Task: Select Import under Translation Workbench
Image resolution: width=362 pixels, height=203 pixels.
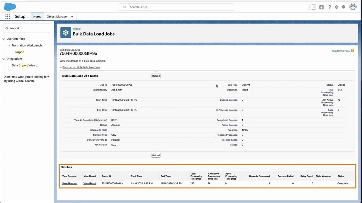Action: (20, 52)
